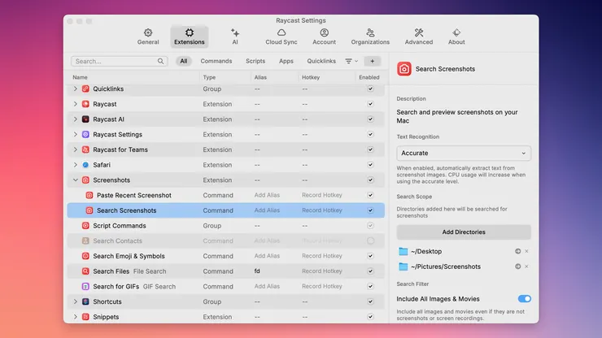The height and width of the screenshot is (338, 602).
Task: Expand the Quicklinks group
Action: 75,89
